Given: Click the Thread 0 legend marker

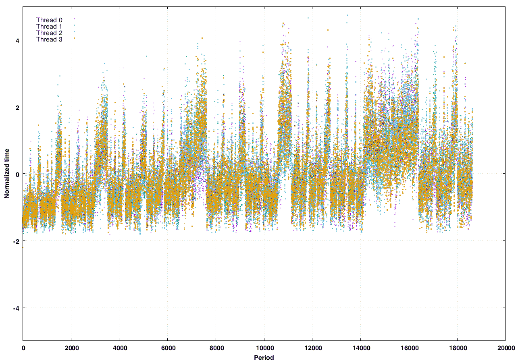Looking at the screenshot, I should (74, 19).
